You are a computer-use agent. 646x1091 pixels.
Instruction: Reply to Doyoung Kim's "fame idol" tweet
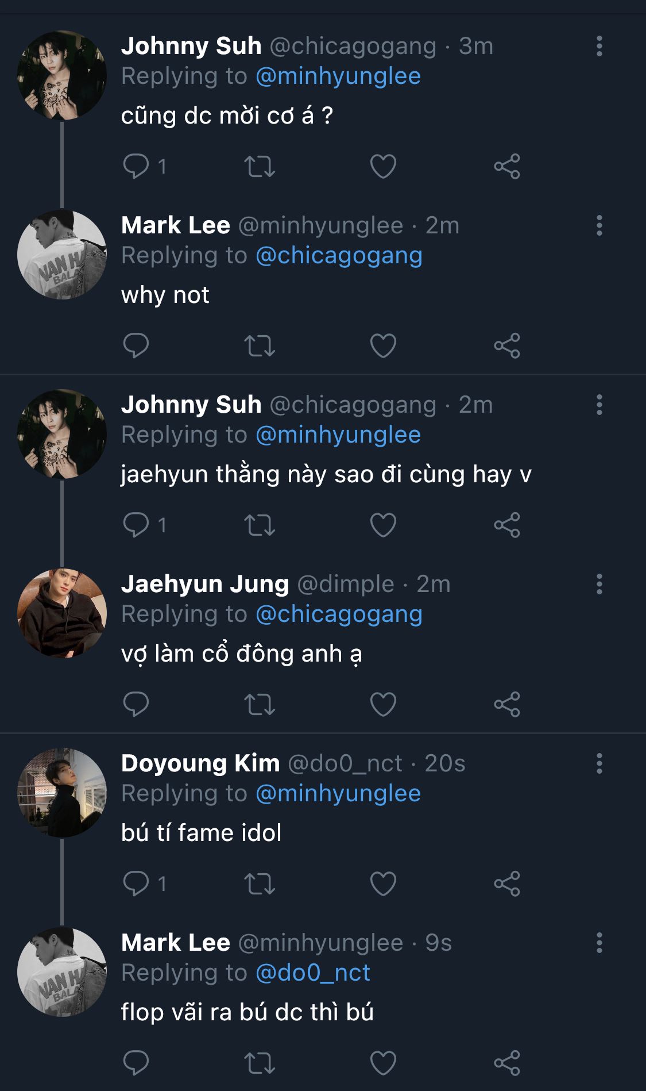pyautogui.click(x=136, y=884)
